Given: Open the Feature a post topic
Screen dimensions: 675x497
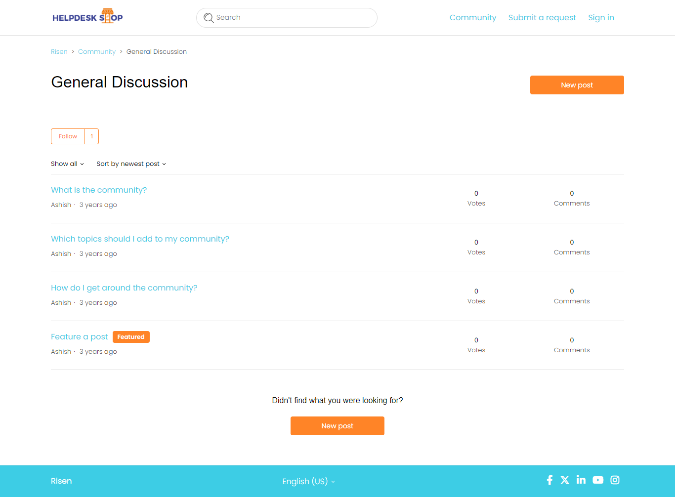Looking at the screenshot, I should [79, 337].
